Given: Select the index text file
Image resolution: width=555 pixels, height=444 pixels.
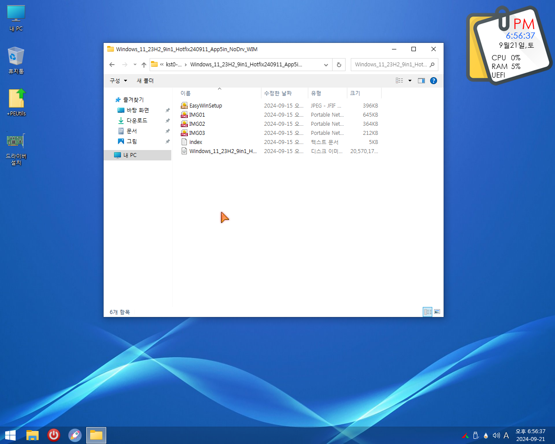Looking at the screenshot, I should coord(279,142).
